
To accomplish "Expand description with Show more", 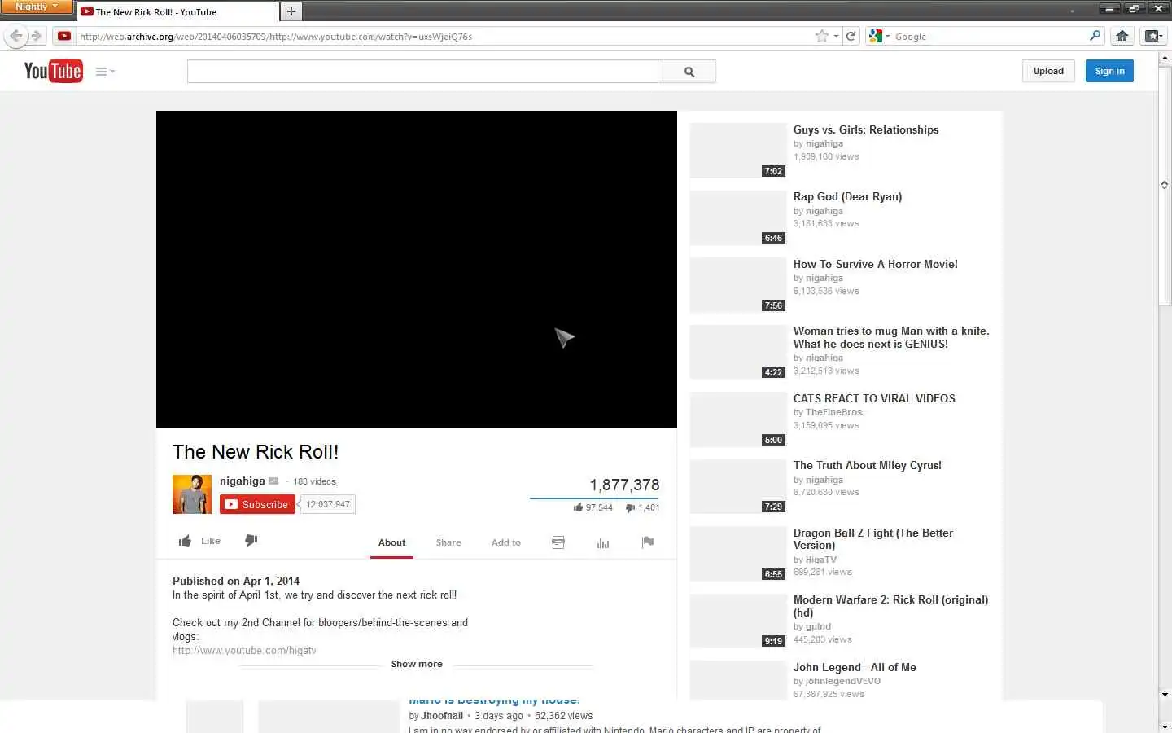I will [x=417, y=664].
